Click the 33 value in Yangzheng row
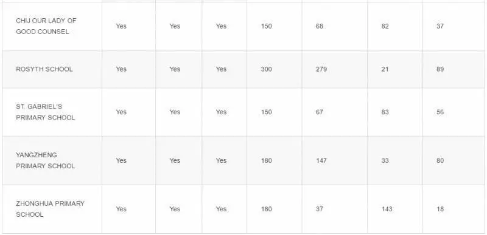 (x=385, y=160)
